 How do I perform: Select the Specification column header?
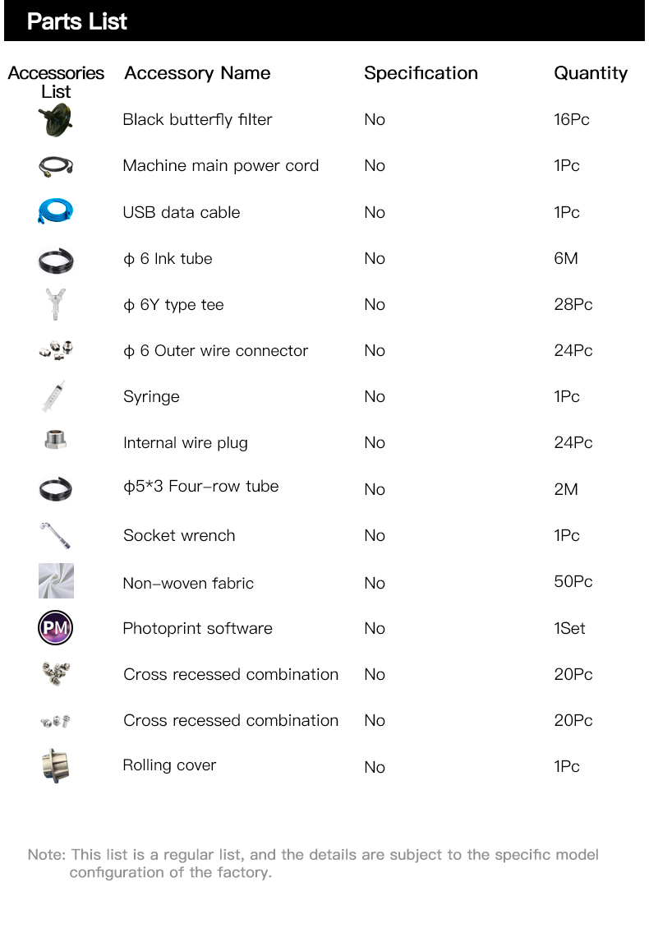click(421, 73)
